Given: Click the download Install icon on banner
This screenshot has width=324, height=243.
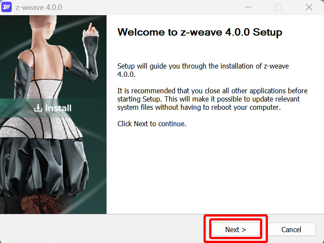Looking at the screenshot, I should tap(38, 108).
